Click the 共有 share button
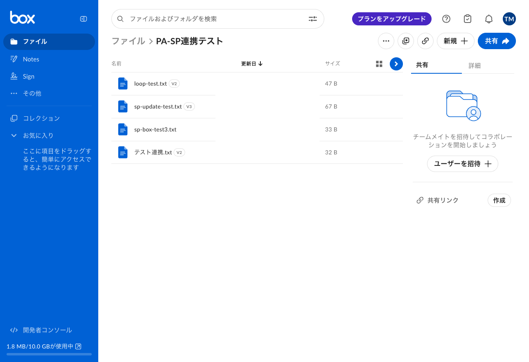Viewport: 529px width, 362px height. tap(497, 41)
